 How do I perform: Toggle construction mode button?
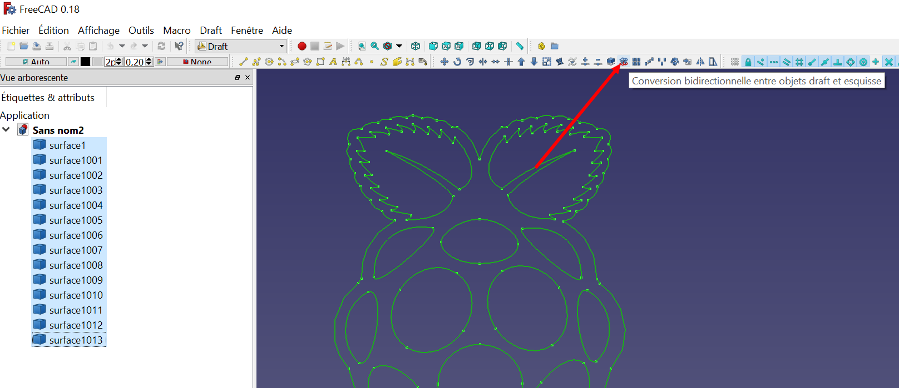pos(73,62)
